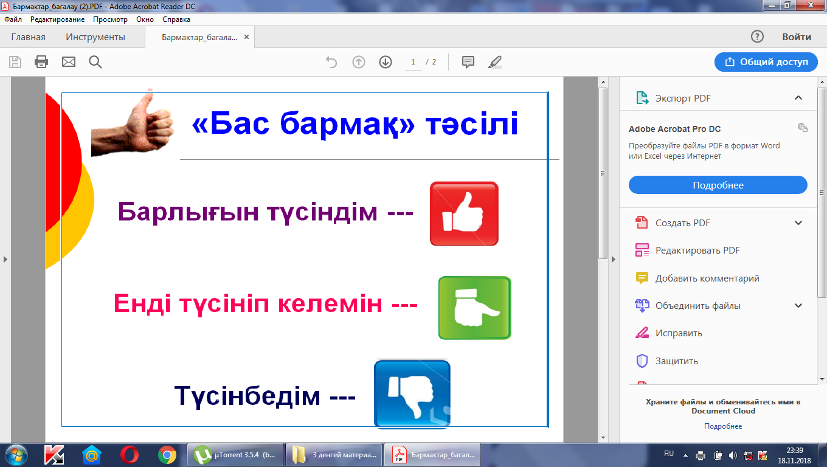Select the highlighter pen tool
Viewport: 827px width, 467px height.
(495, 62)
